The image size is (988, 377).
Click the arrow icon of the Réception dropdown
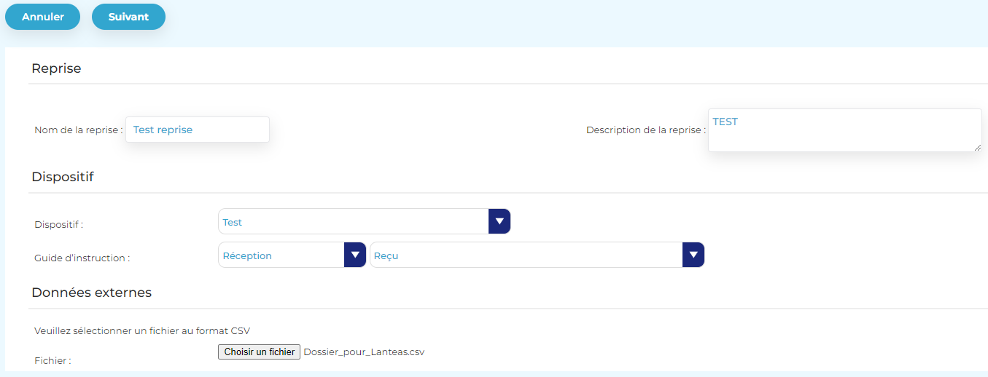(355, 255)
